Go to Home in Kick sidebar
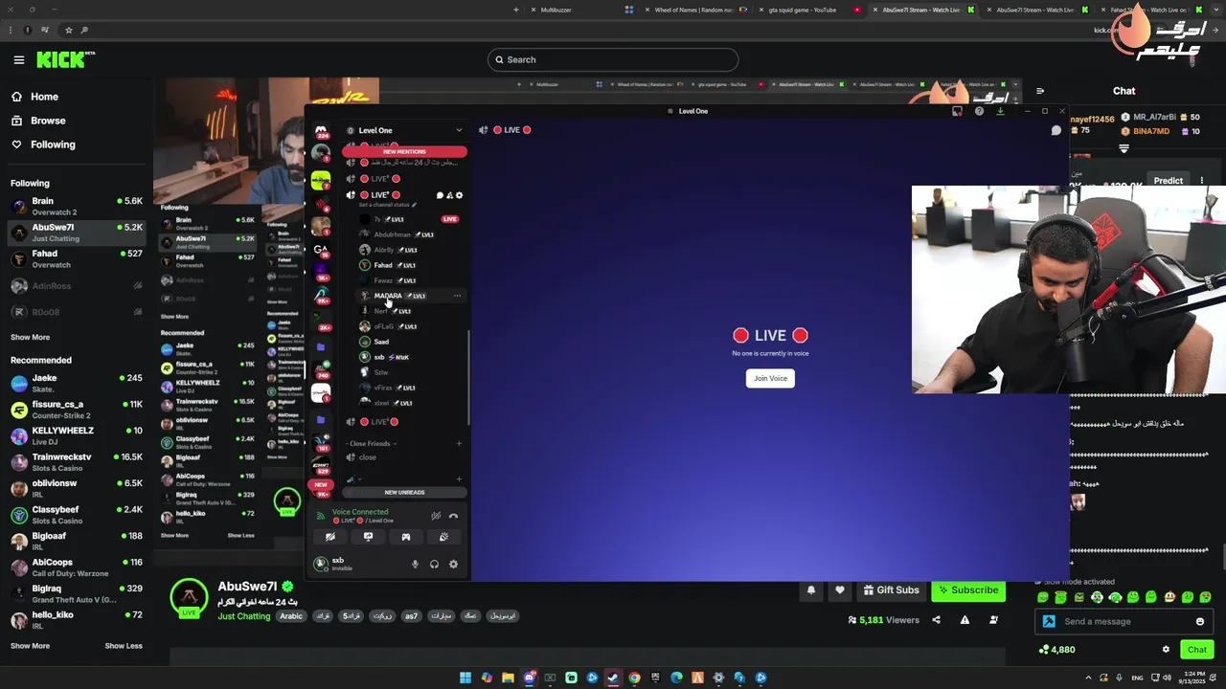Screen dimensions: 1226x689 [x=34, y=97]
